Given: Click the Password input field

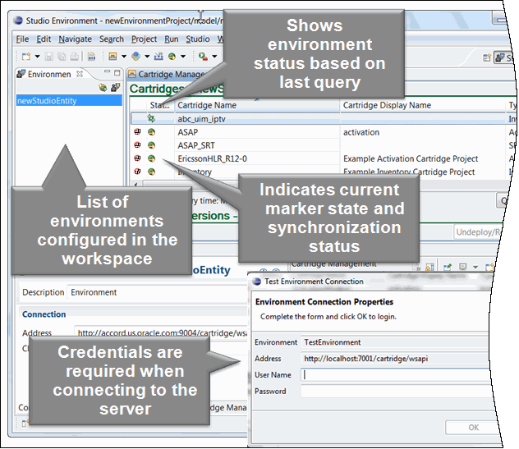Looking at the screenshot, I should (396, 391).
